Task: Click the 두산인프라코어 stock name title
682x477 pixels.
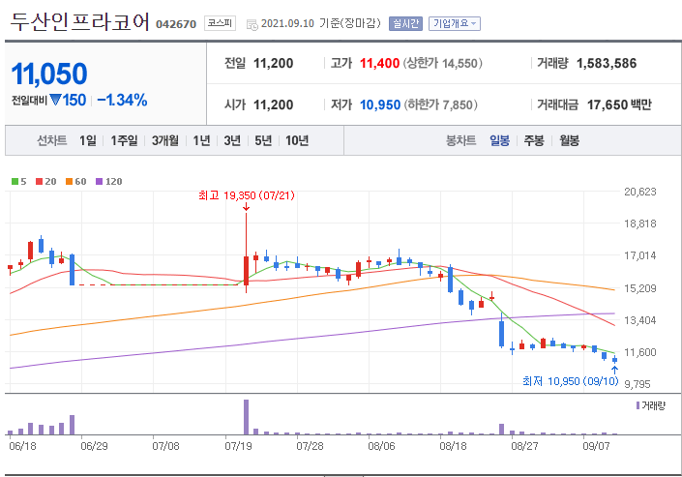Action: tap(80, 22)
